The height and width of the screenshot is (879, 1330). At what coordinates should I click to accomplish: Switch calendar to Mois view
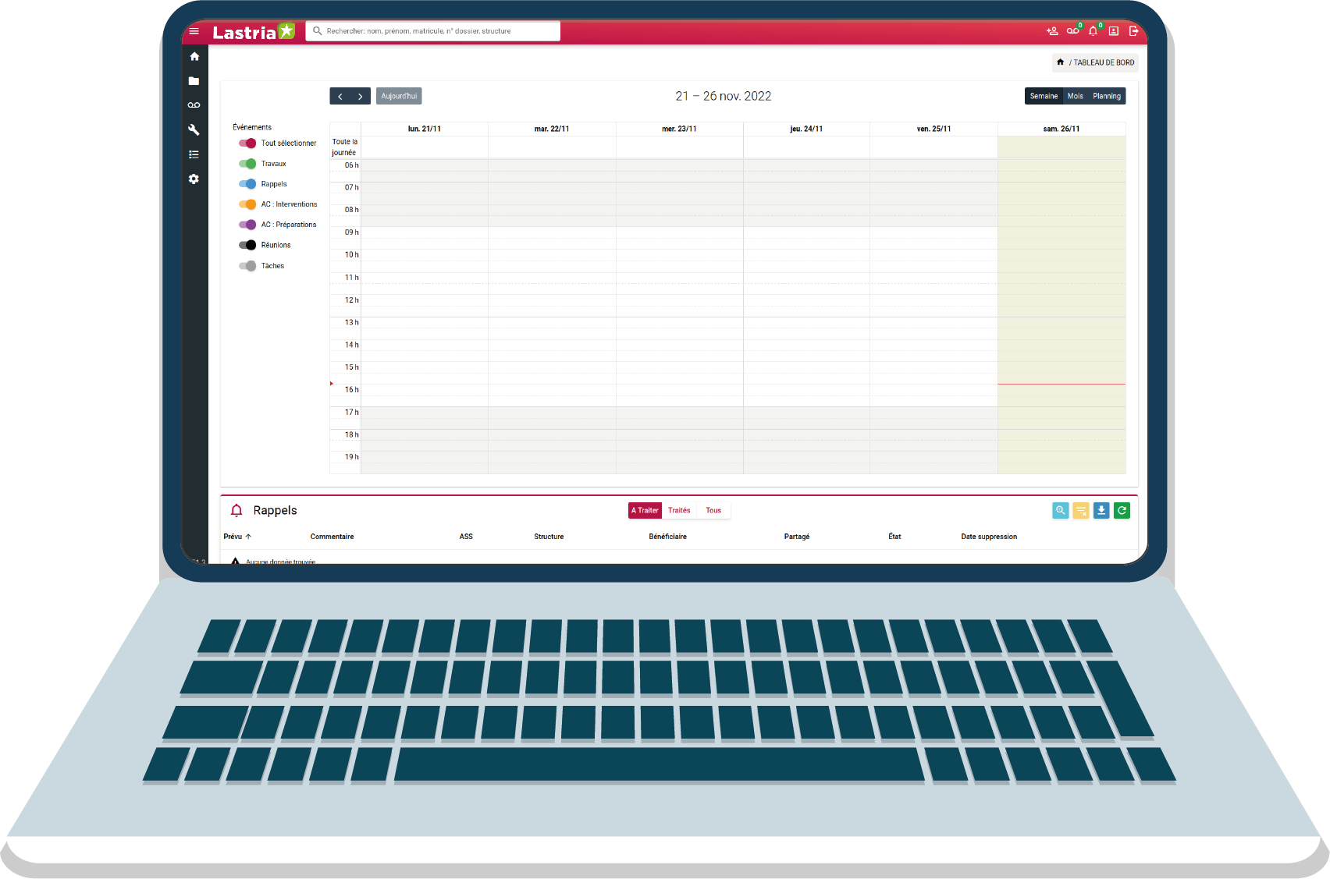[x=1075, y=96]
